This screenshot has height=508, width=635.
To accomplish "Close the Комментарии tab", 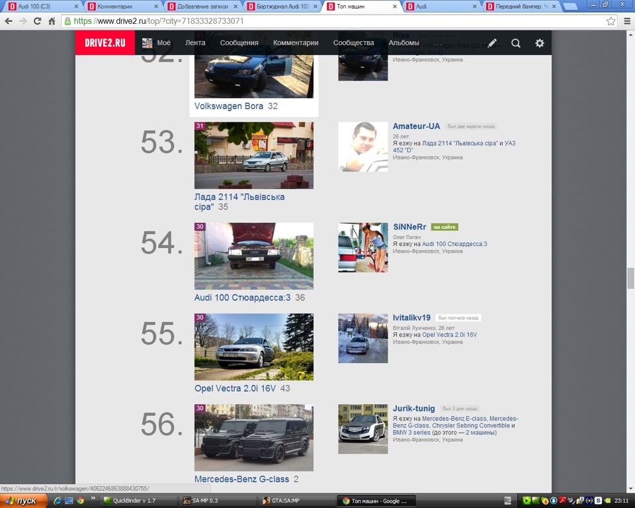I will pos(156,7).
